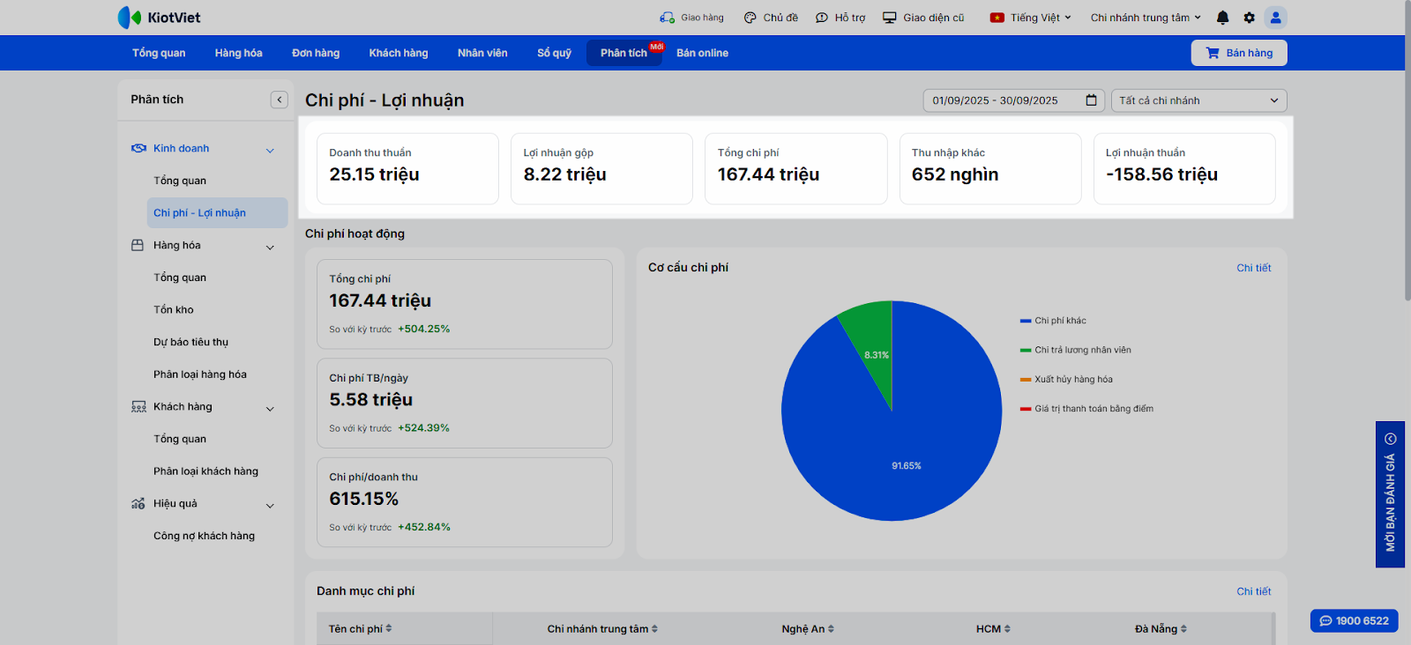The image size is (1411, 645).
Task: Click the calendar icon in date field
Action: tap(1091, 100)
